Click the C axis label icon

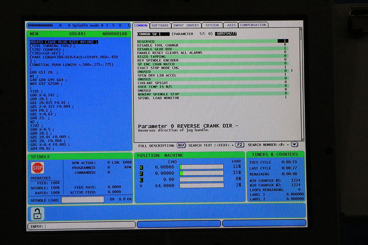point(141,179)
